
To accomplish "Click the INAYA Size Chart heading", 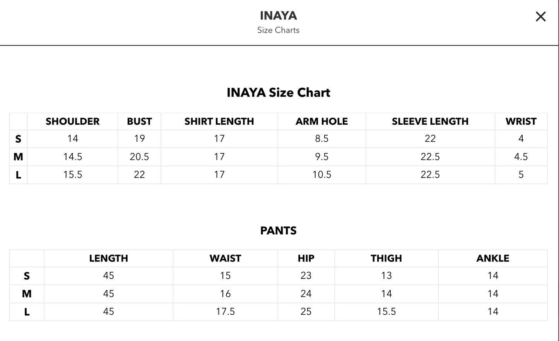I will coord(279,93).
